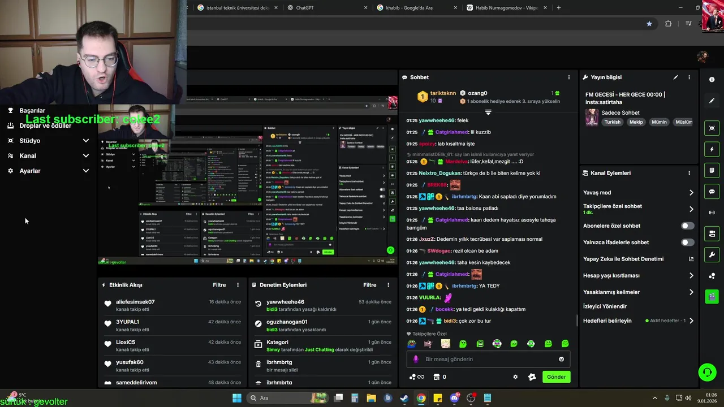
Task: Open Yayın bilgisi three-dot options menu
Action: coord(689,77)
